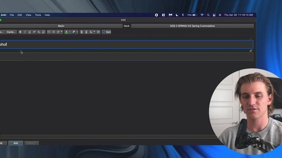The width and height of the screenshot is (282, 158).
Task: Toggle underline formatting
Action: (x=30, y=32)
